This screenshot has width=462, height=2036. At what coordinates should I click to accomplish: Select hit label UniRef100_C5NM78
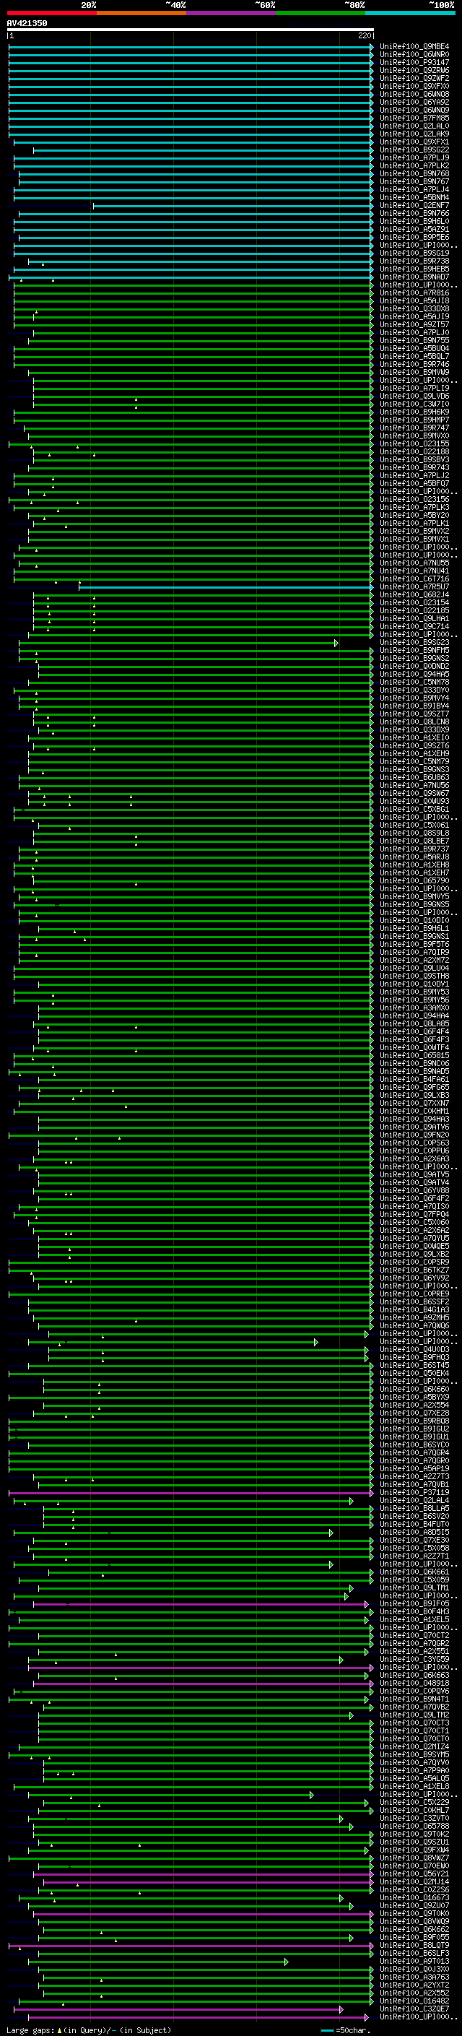[x=414, y=682]
